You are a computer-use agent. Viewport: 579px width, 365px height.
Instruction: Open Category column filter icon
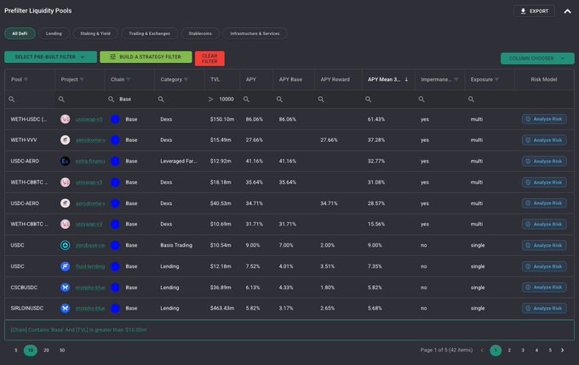pos(186,79)
